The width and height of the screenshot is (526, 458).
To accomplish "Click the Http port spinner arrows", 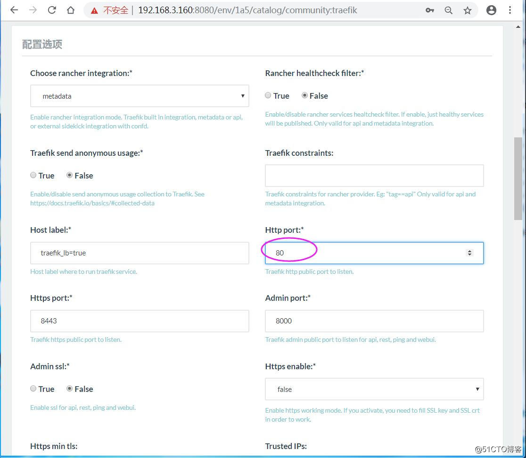I will 469,253.
